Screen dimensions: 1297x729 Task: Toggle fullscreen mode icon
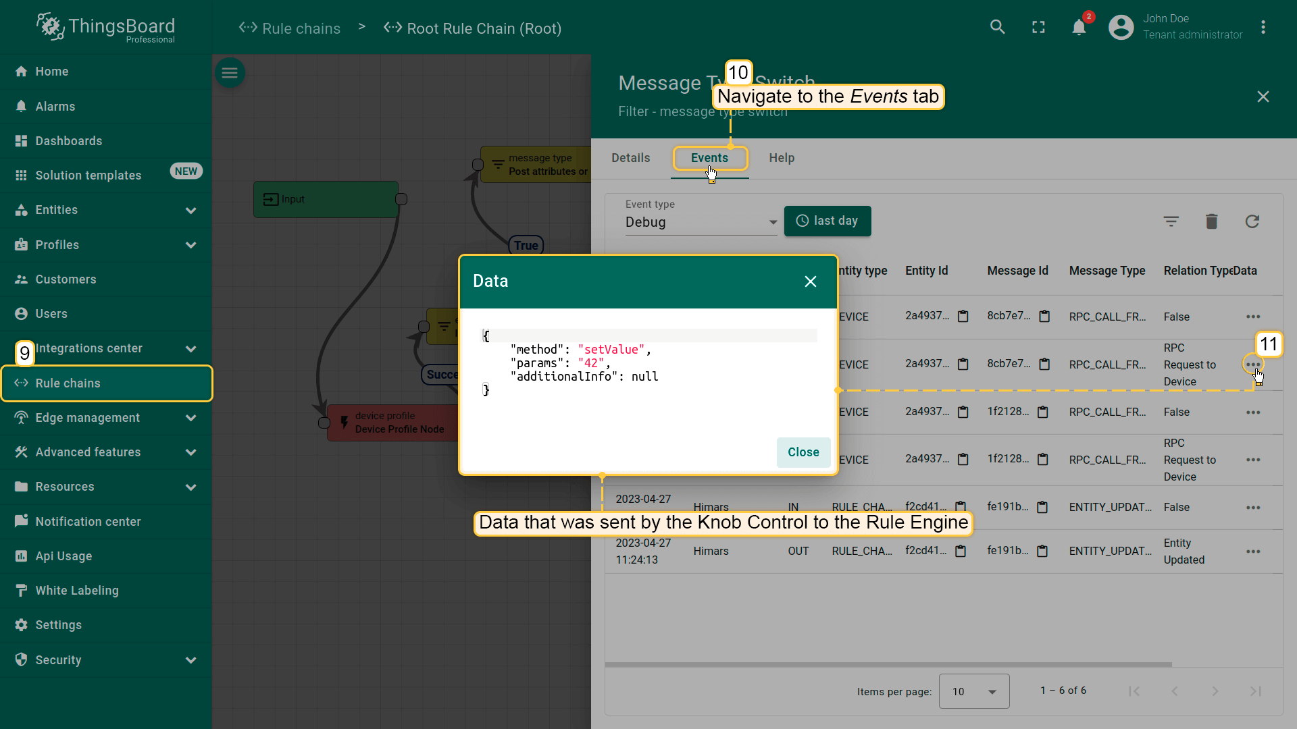point(1038,27)
